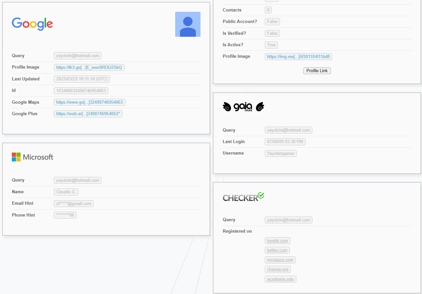Select the username Yayofangamer
Viewport: 422px width, 294px height.
click(x=281, y=153)
